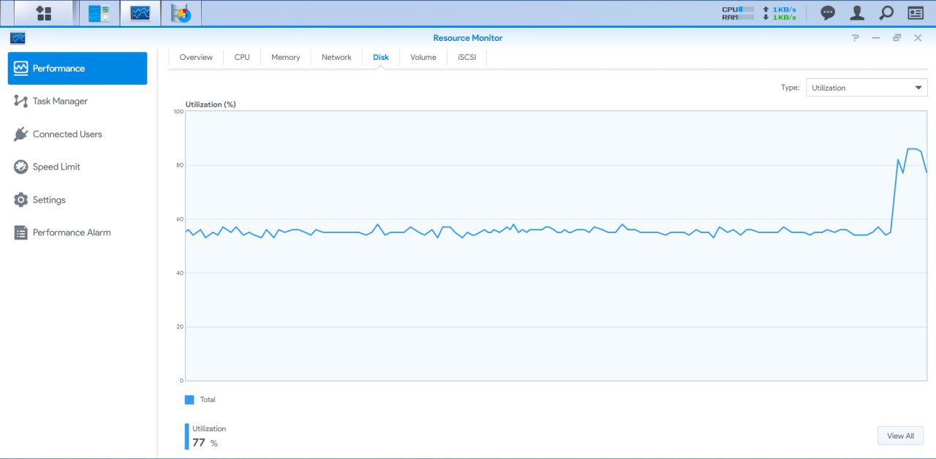Image resolution: width=936 pixels, height=459 pixels.
Task: Switch to the CPU tab
Action: [x=242, y=57]
